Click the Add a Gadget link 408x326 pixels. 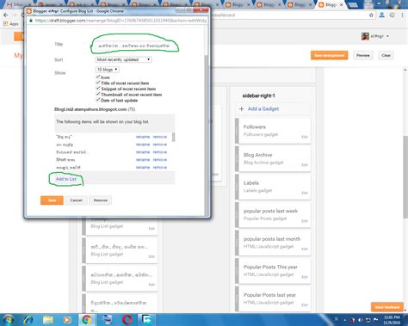point(263,109)
